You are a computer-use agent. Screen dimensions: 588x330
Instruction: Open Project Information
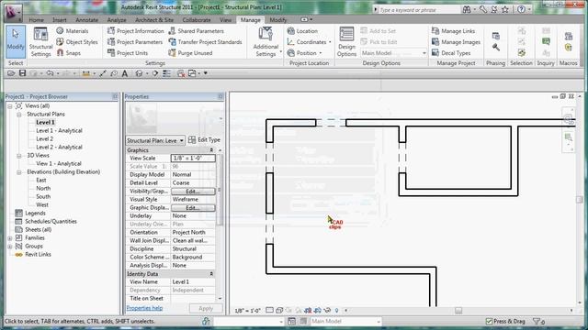tap(136, 31)
